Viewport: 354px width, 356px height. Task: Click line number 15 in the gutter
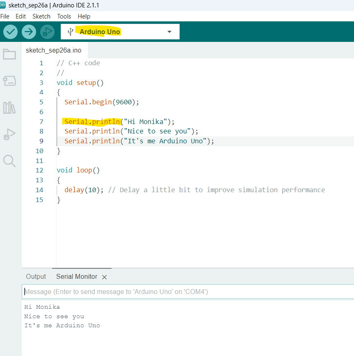[39, 200]
